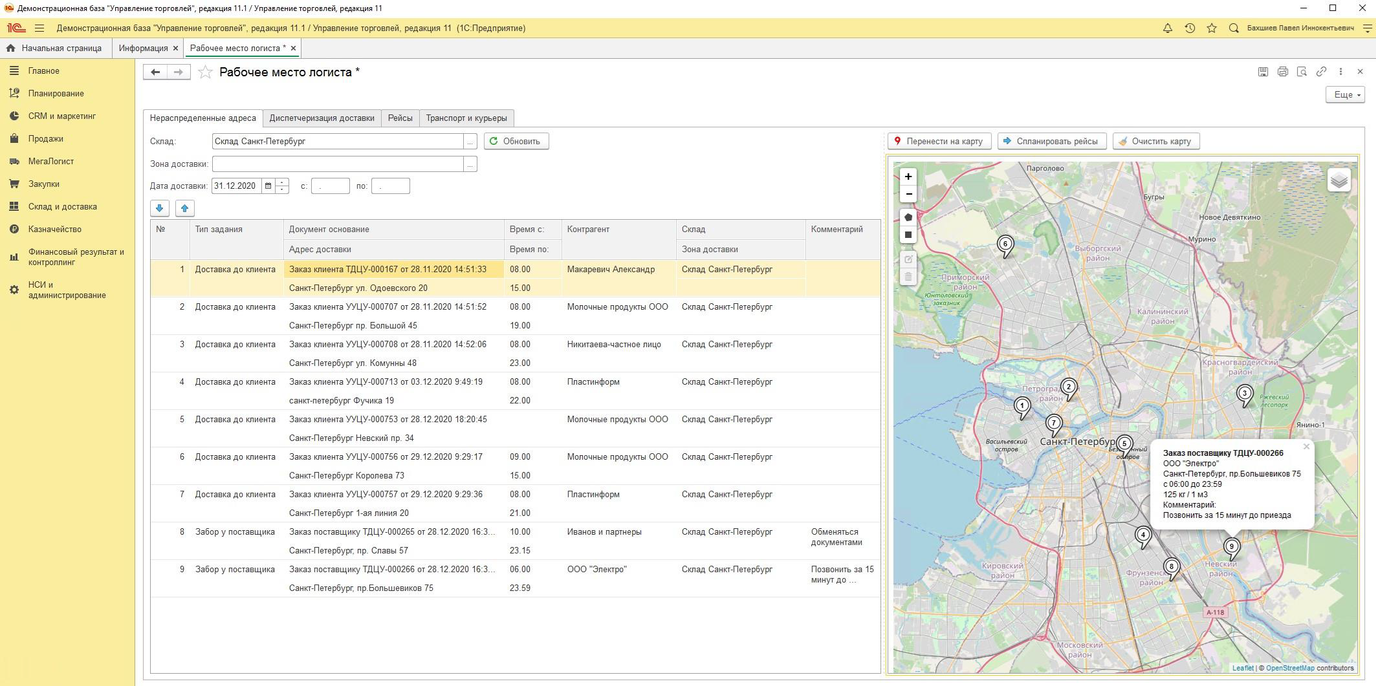This screenshot has width=1376, height=686.
Task: Open the Leaflet link on map
Action: (x=1243, y=669)
